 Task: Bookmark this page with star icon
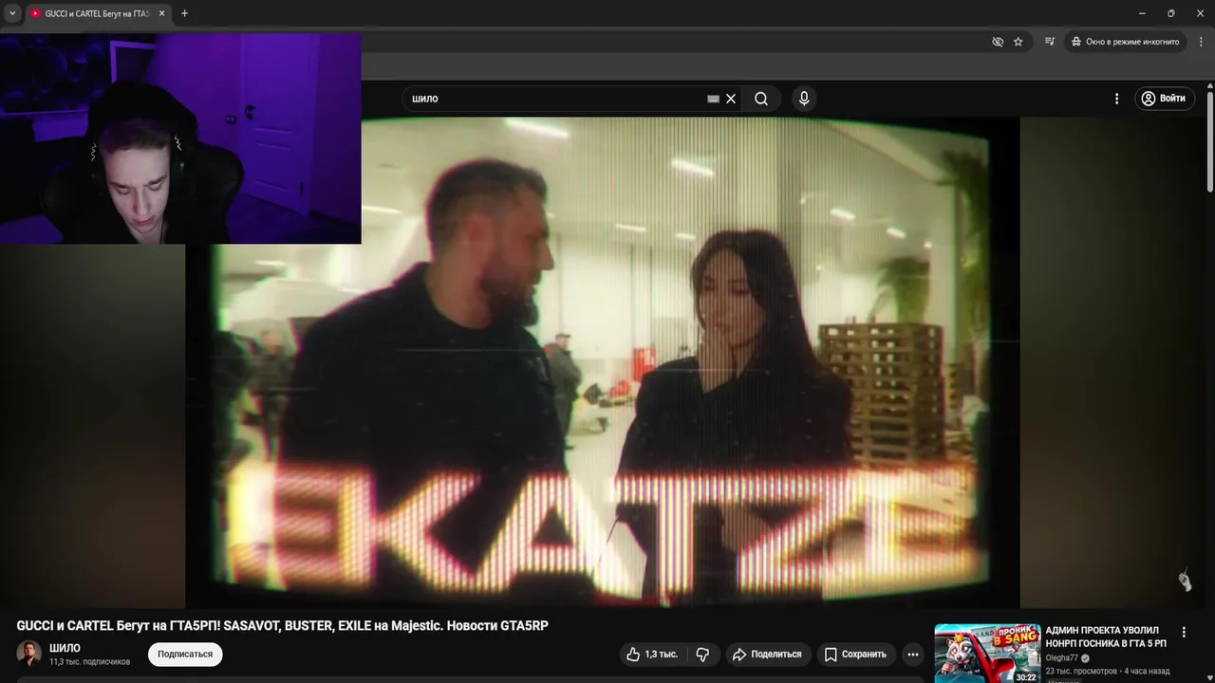(x=1019, y=42)
